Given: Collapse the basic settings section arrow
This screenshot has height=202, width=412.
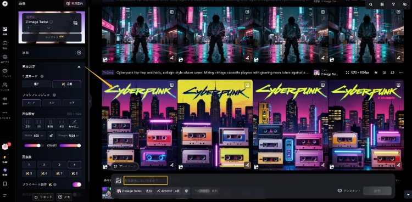Looking at the screenshot, I should coord(79,67).
